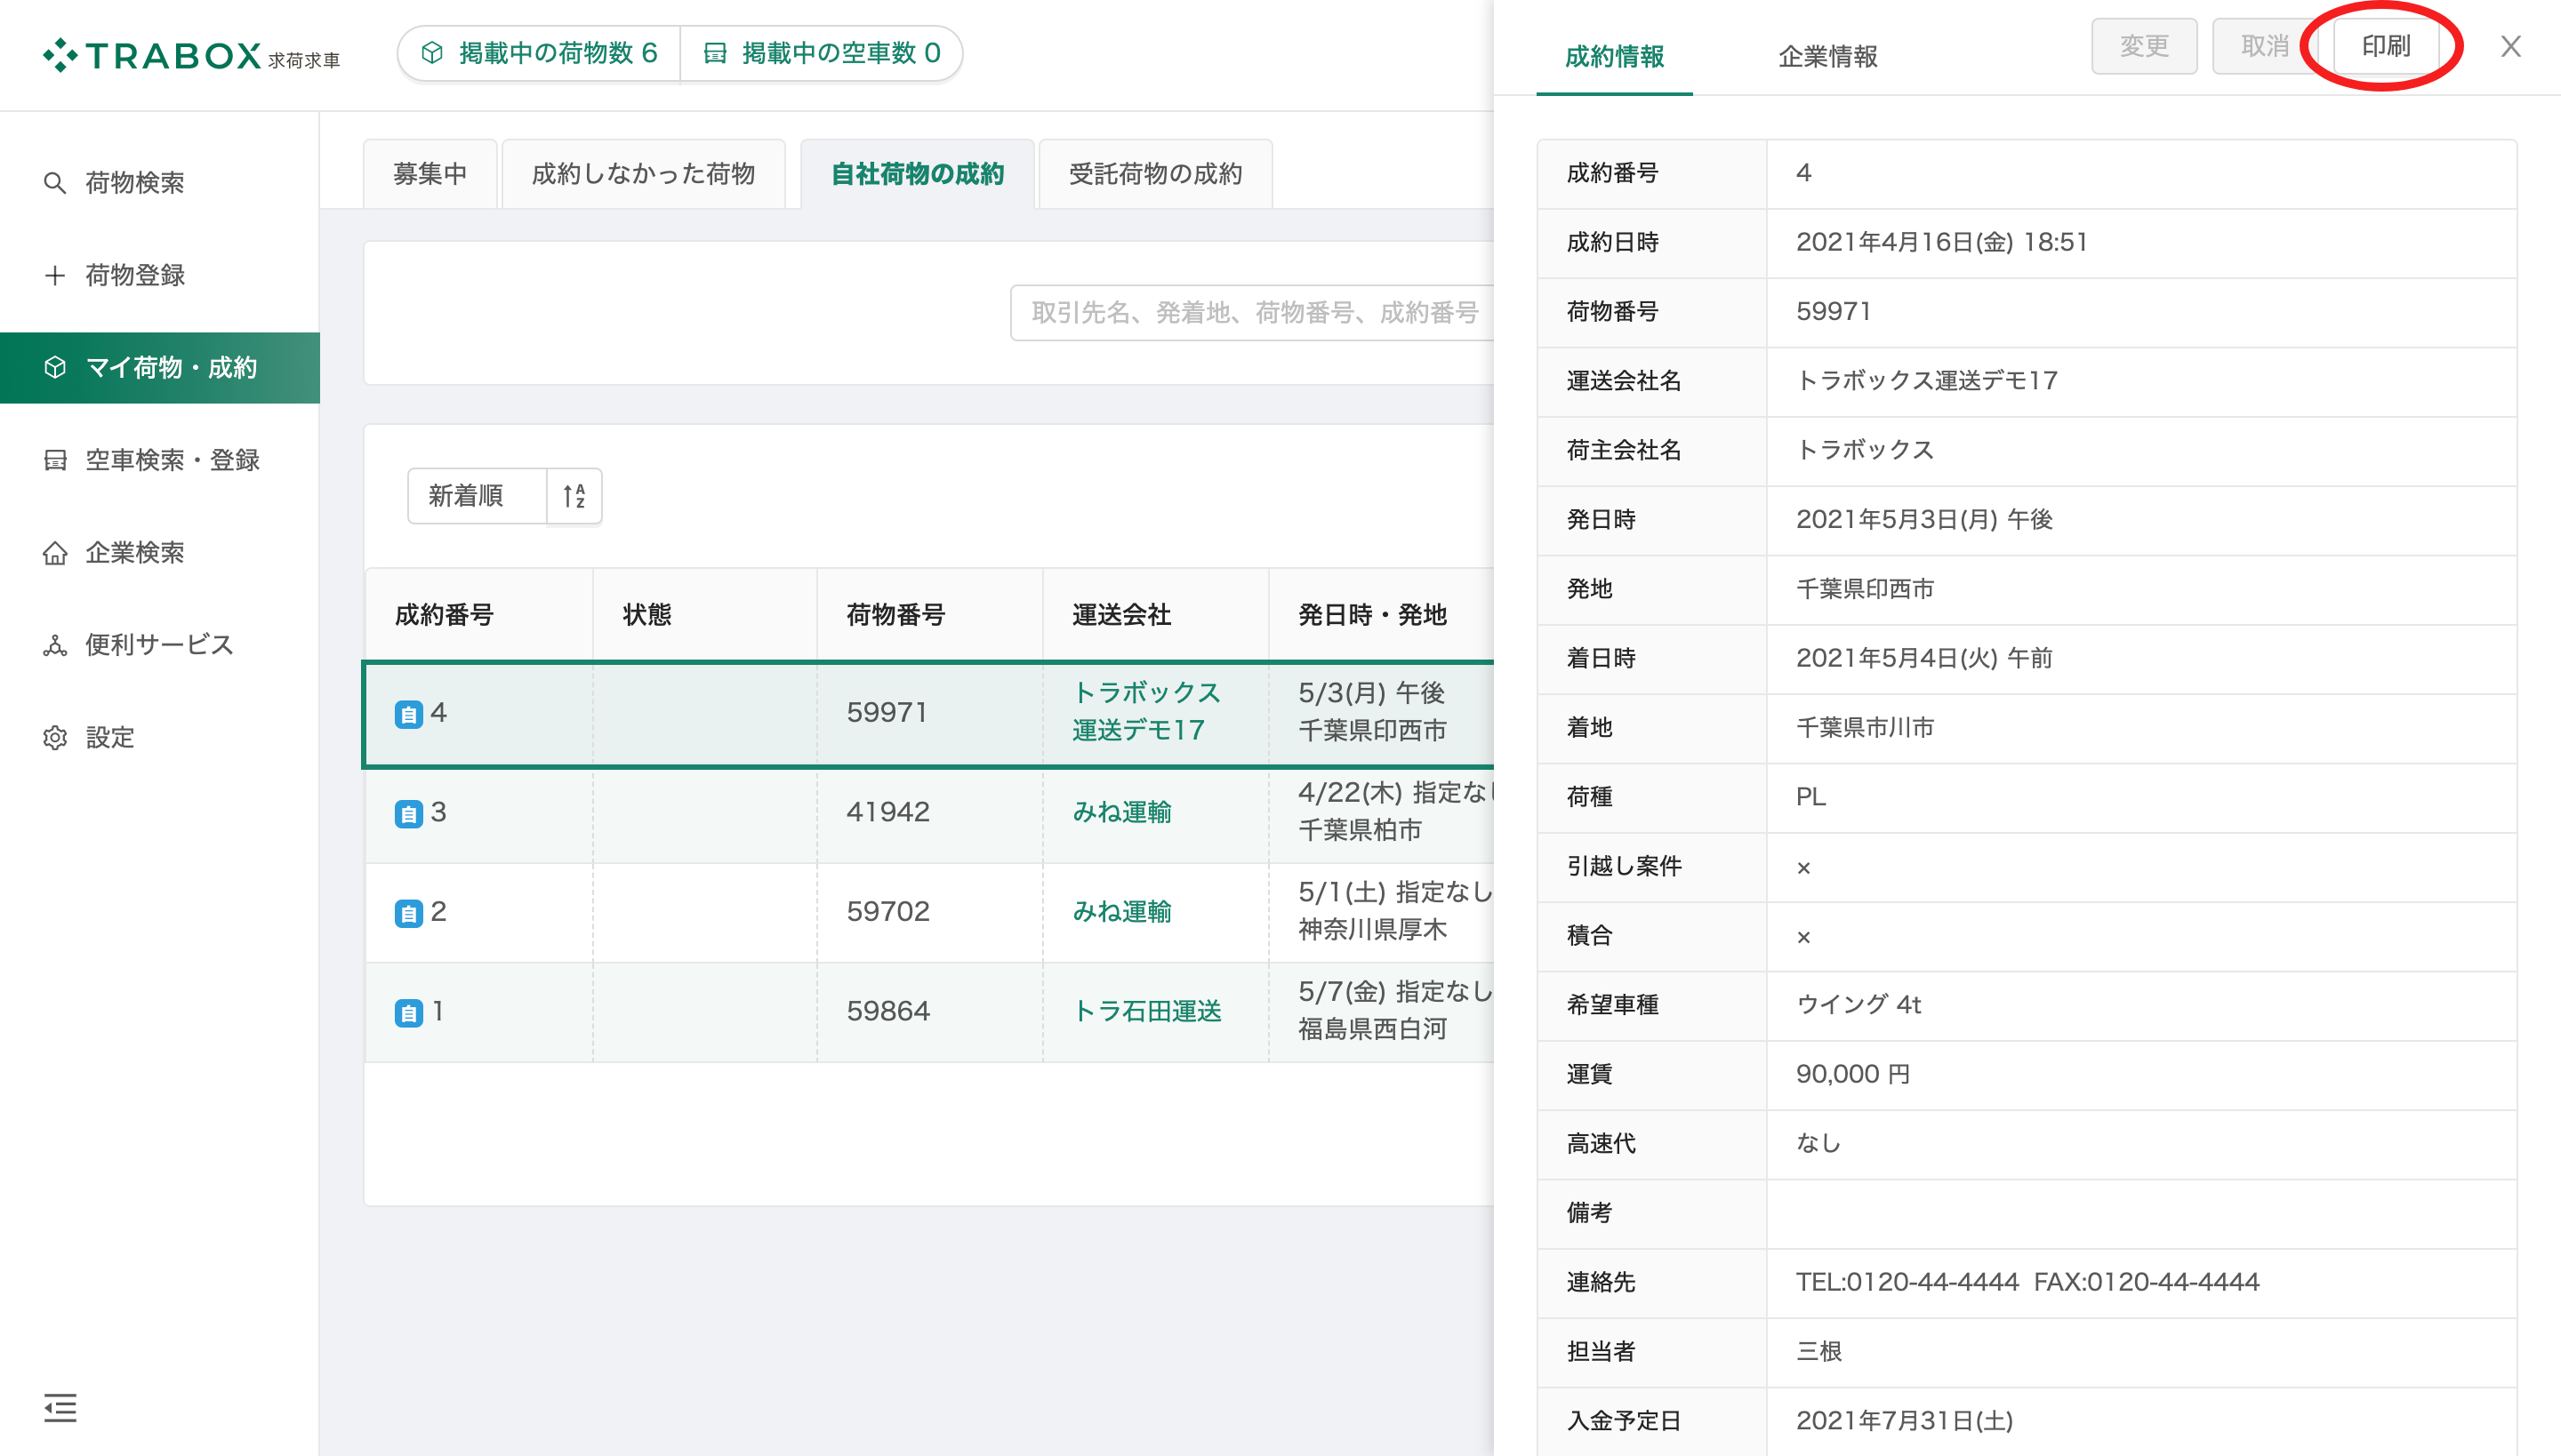The width and height of the screenshot is (2561, 1456).
Task: Click the plus icon beside 荷物登録
Action: point(55,275)
